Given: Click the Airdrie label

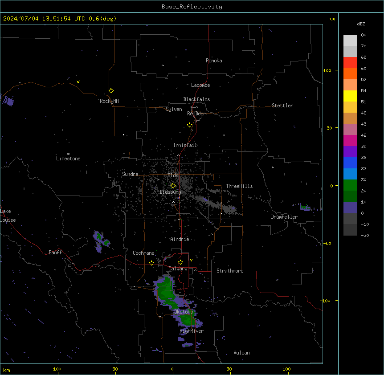Looking at the screenshot, I should (x=180, y=239).
